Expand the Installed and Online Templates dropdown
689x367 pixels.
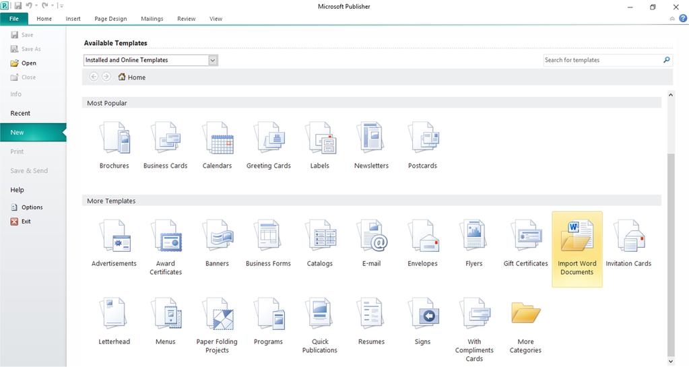[213, 60]
